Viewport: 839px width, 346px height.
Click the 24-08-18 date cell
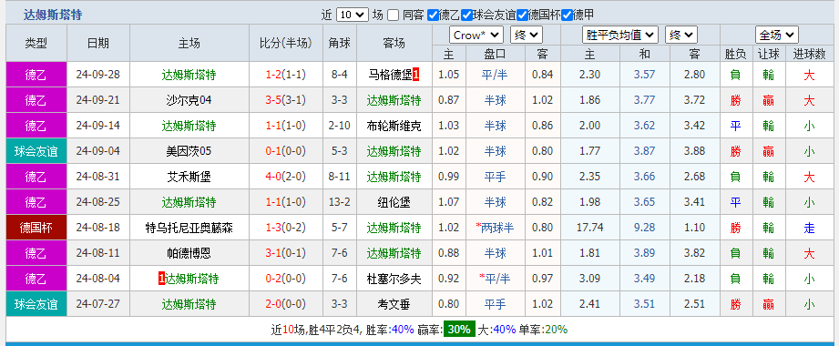point(98,228)
